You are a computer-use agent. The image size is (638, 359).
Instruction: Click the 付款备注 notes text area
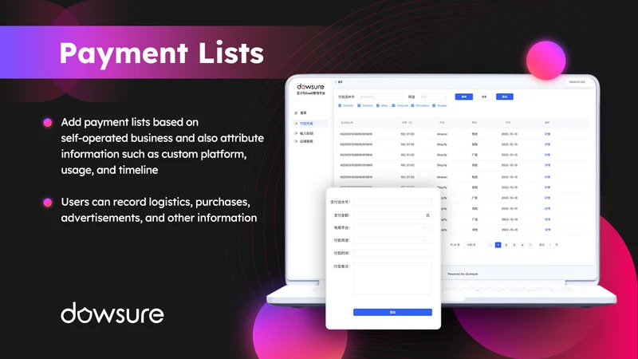392,278
